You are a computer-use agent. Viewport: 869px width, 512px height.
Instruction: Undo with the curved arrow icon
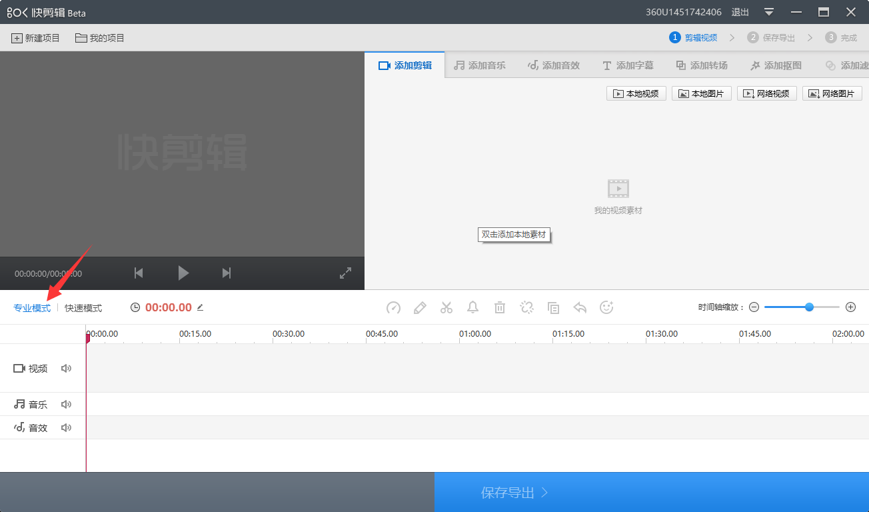click(580, 307)
